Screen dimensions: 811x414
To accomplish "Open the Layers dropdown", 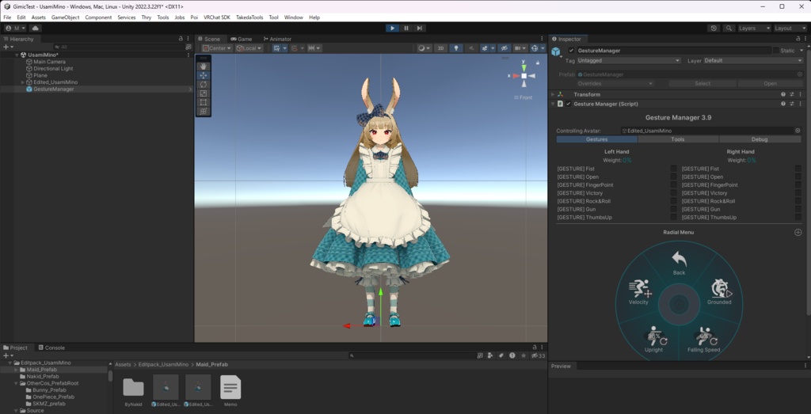I will tap(754, 28).
